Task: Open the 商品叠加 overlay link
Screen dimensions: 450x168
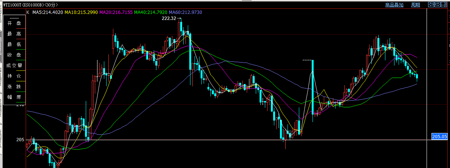Action: 394,5
